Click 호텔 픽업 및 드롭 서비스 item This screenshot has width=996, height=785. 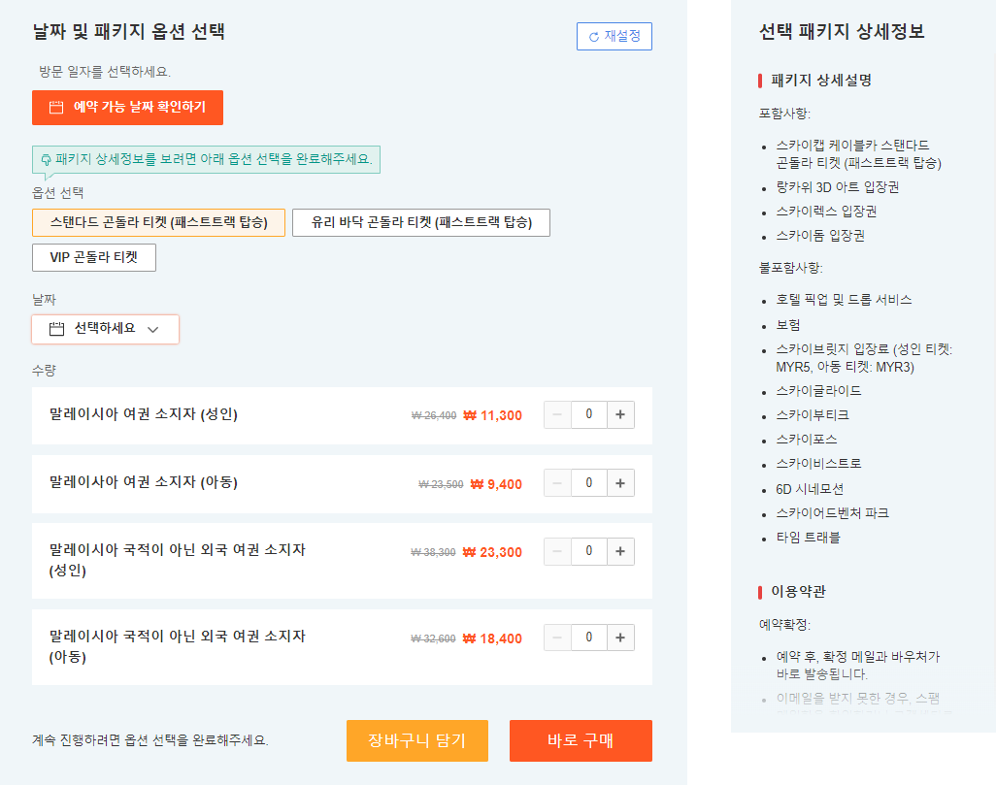tap(844, 300)
